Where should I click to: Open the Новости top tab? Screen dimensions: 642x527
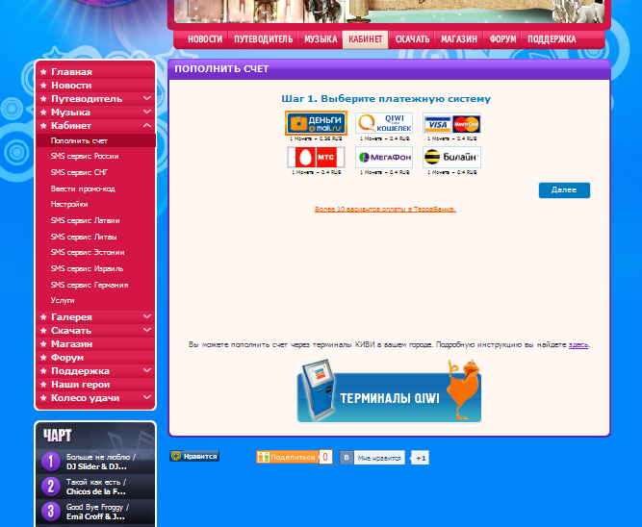(x=205, y=39)
